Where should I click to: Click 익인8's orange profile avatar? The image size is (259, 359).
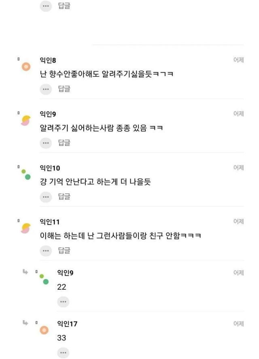(x=26, y=67)
